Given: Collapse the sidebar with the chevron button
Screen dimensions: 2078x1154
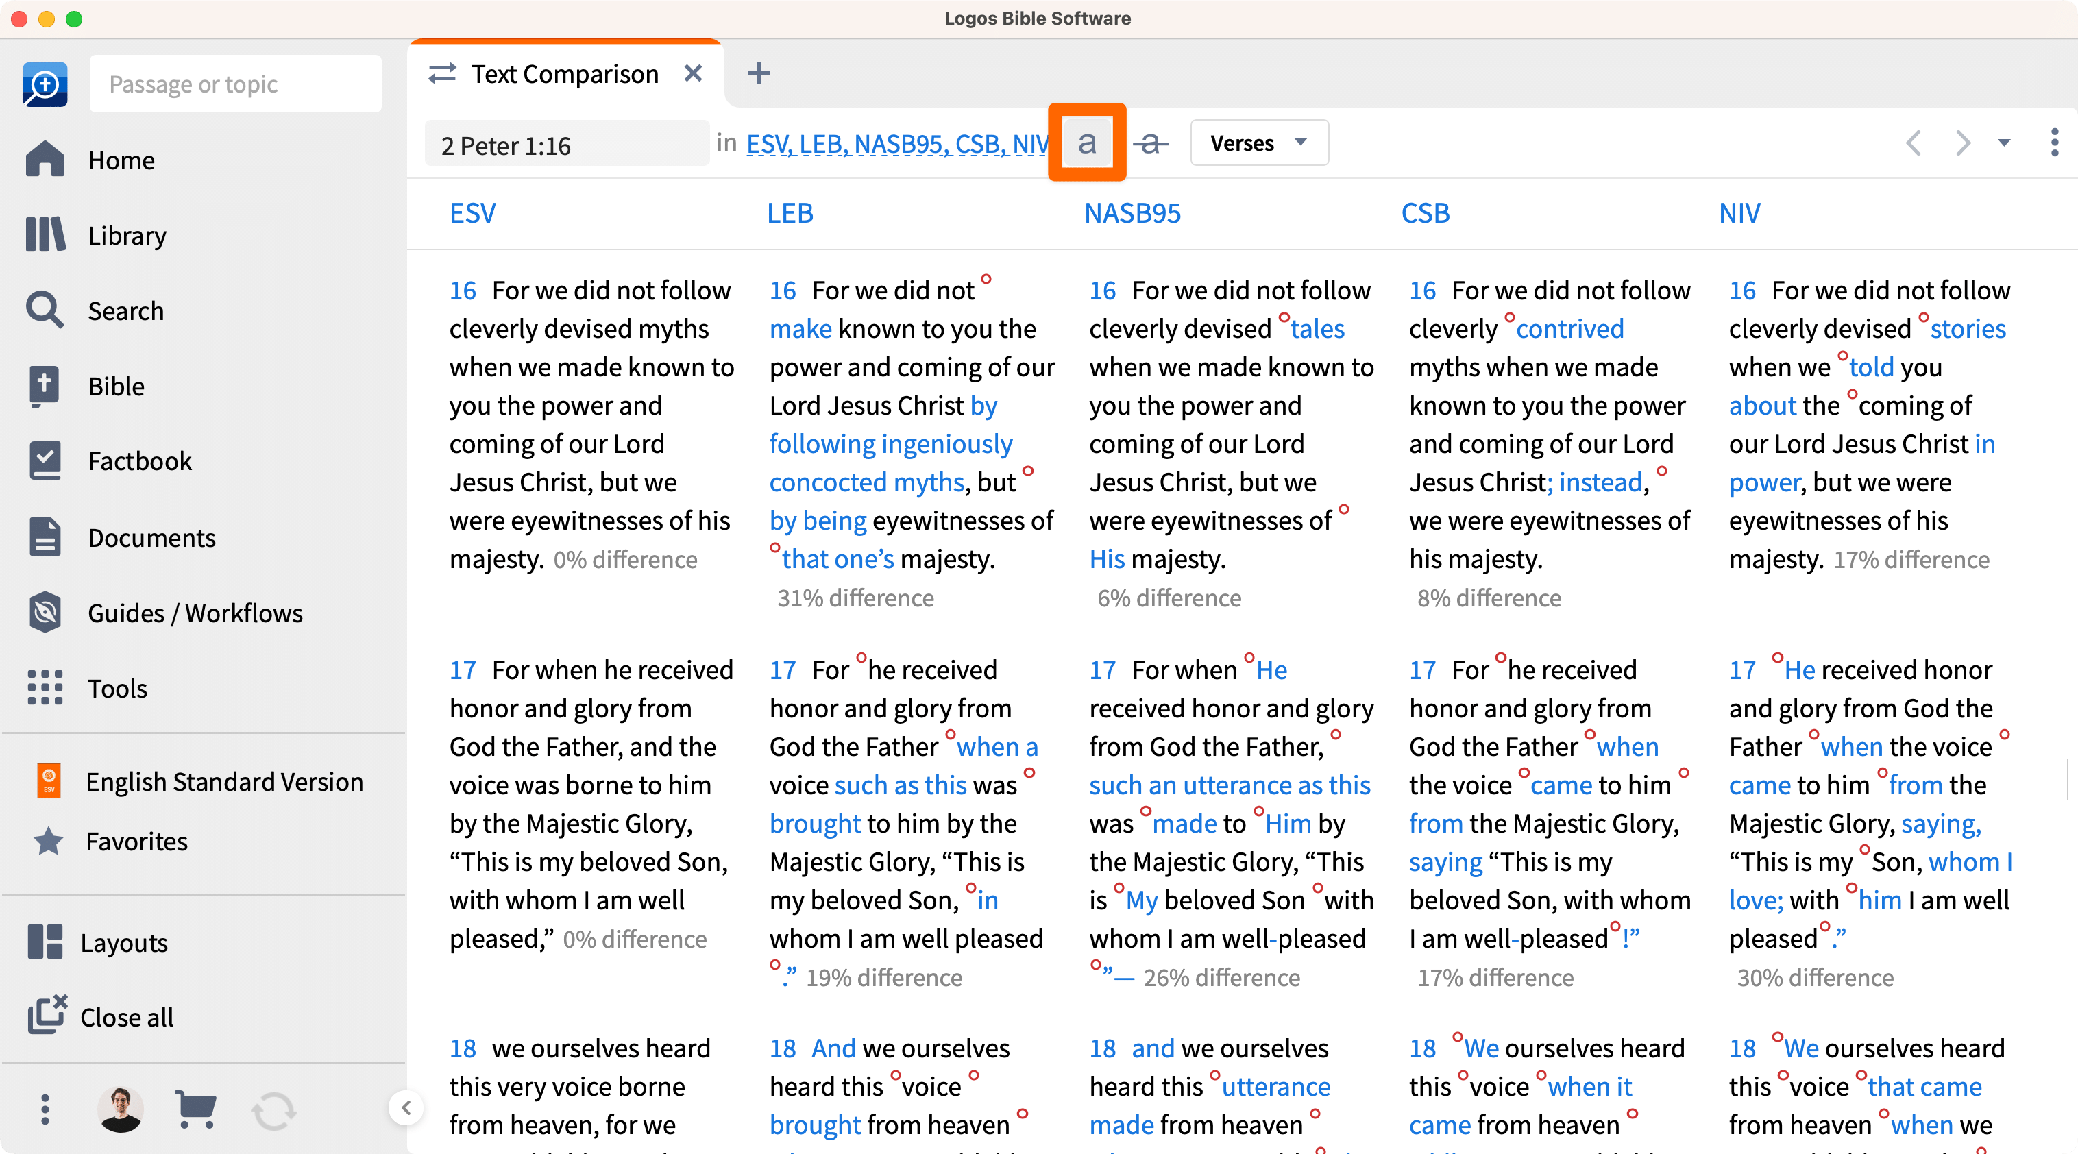Looking at the screenshot, I should [406, 1108].
